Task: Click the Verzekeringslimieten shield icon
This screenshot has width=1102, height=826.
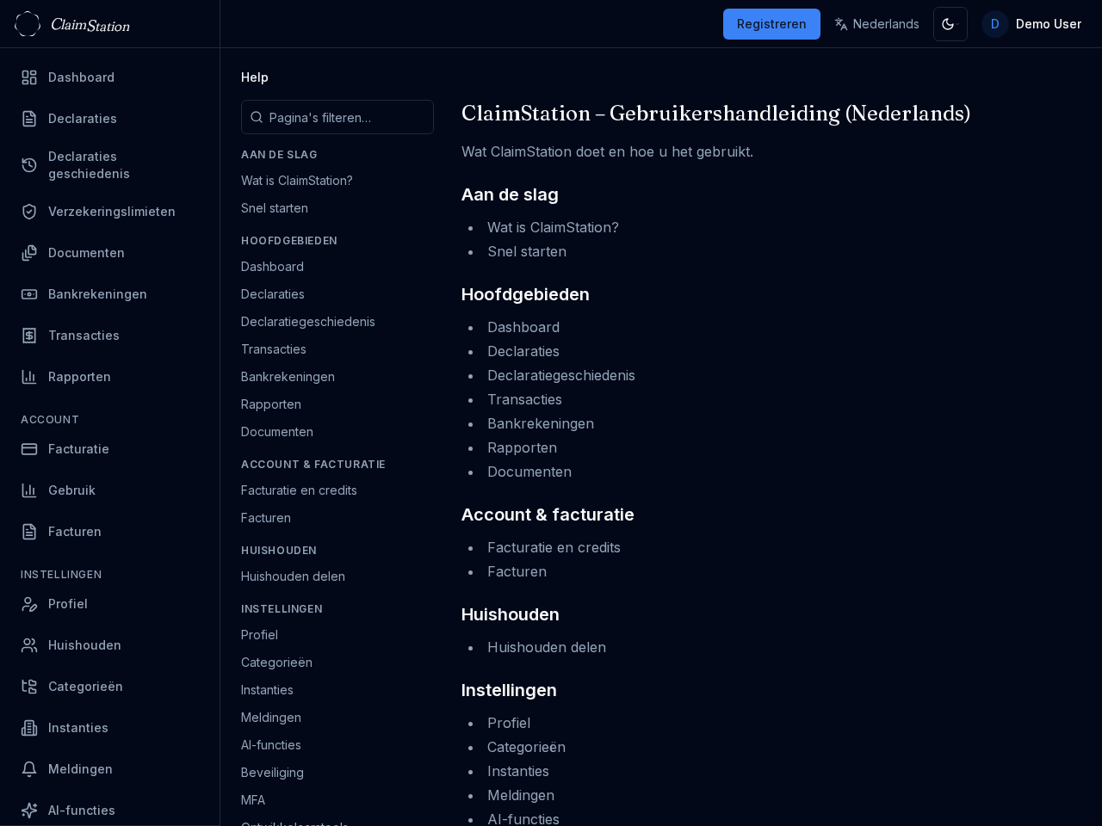Action: [29, 212]
